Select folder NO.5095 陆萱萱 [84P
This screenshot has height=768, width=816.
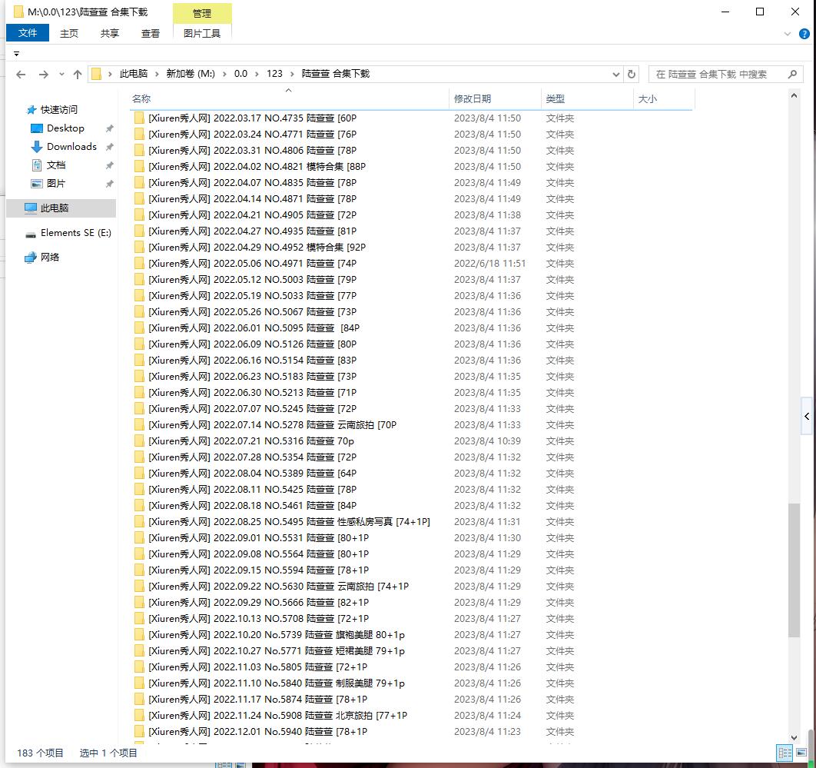click(254, 328)
